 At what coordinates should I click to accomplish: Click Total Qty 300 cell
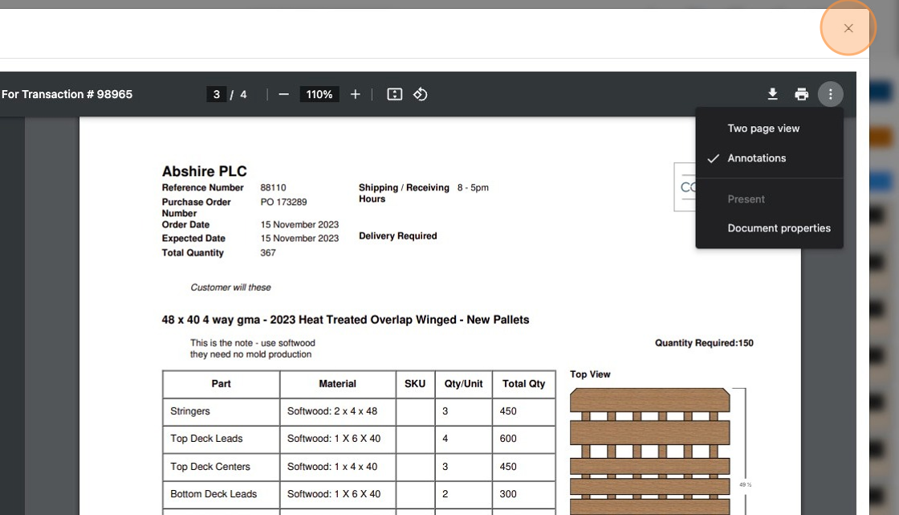click(523, 494)
